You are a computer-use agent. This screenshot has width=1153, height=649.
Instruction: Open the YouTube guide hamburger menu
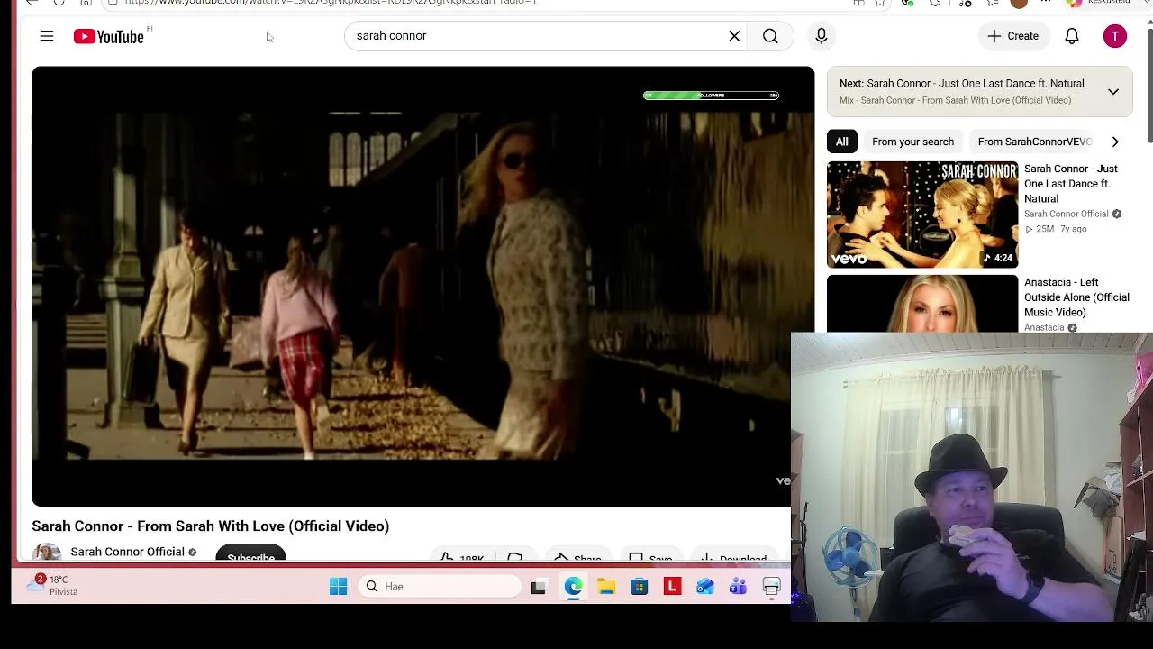[x=47, y=36]
